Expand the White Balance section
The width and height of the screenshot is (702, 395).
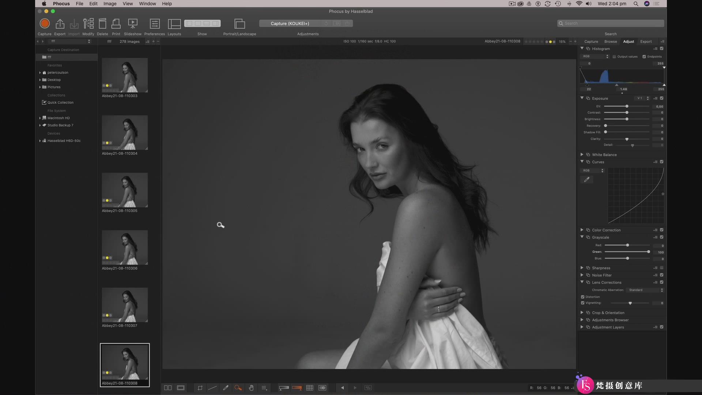pyautogui.click(x=582, y=154)
